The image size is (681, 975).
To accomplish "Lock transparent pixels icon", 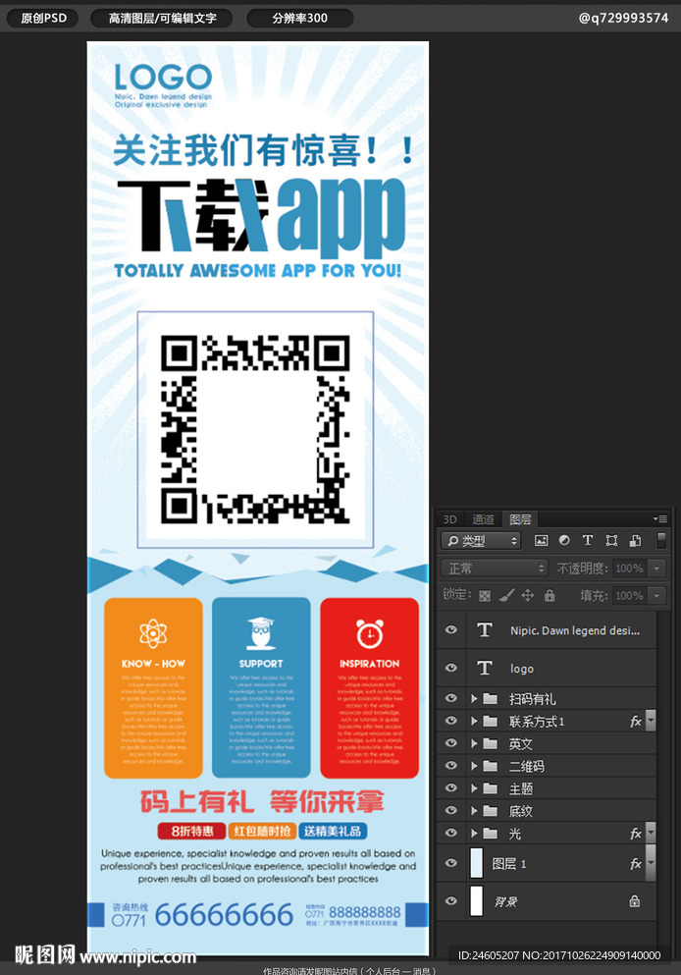I will point(485,596).
